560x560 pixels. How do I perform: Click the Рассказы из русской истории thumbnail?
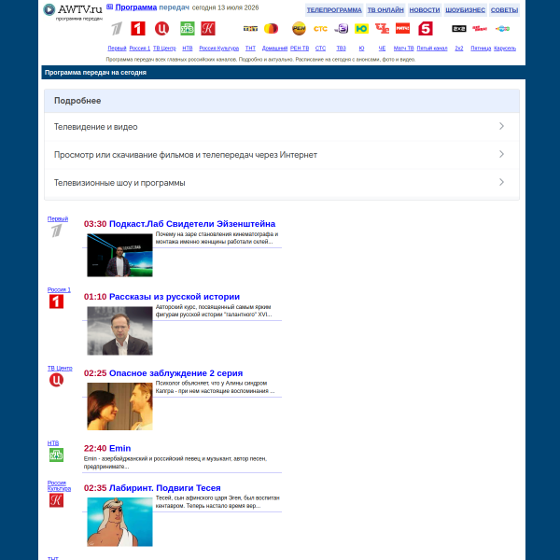click(x=119, y=330)
